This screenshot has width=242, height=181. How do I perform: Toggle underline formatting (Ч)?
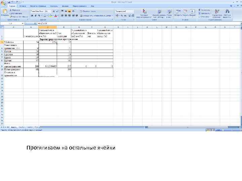pos(39,16)
